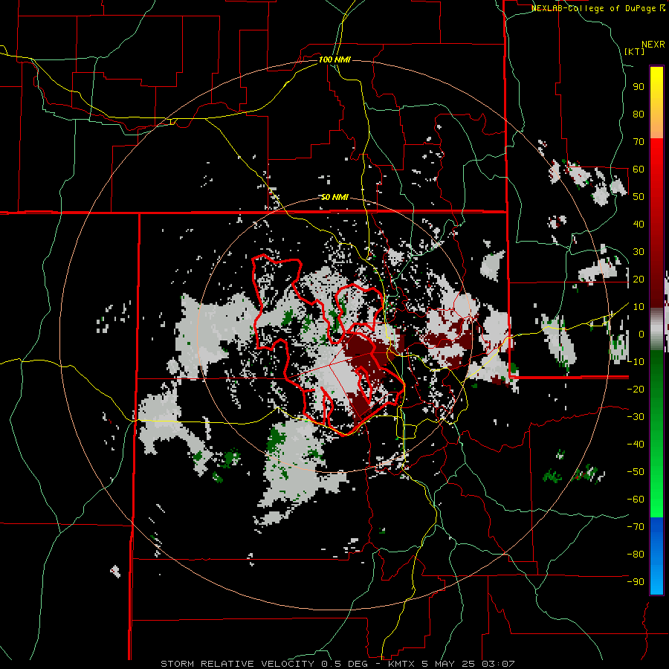Select the -40 value on velocity scale
Viewport: 669px width, 669px height.
tap(636, 445)
